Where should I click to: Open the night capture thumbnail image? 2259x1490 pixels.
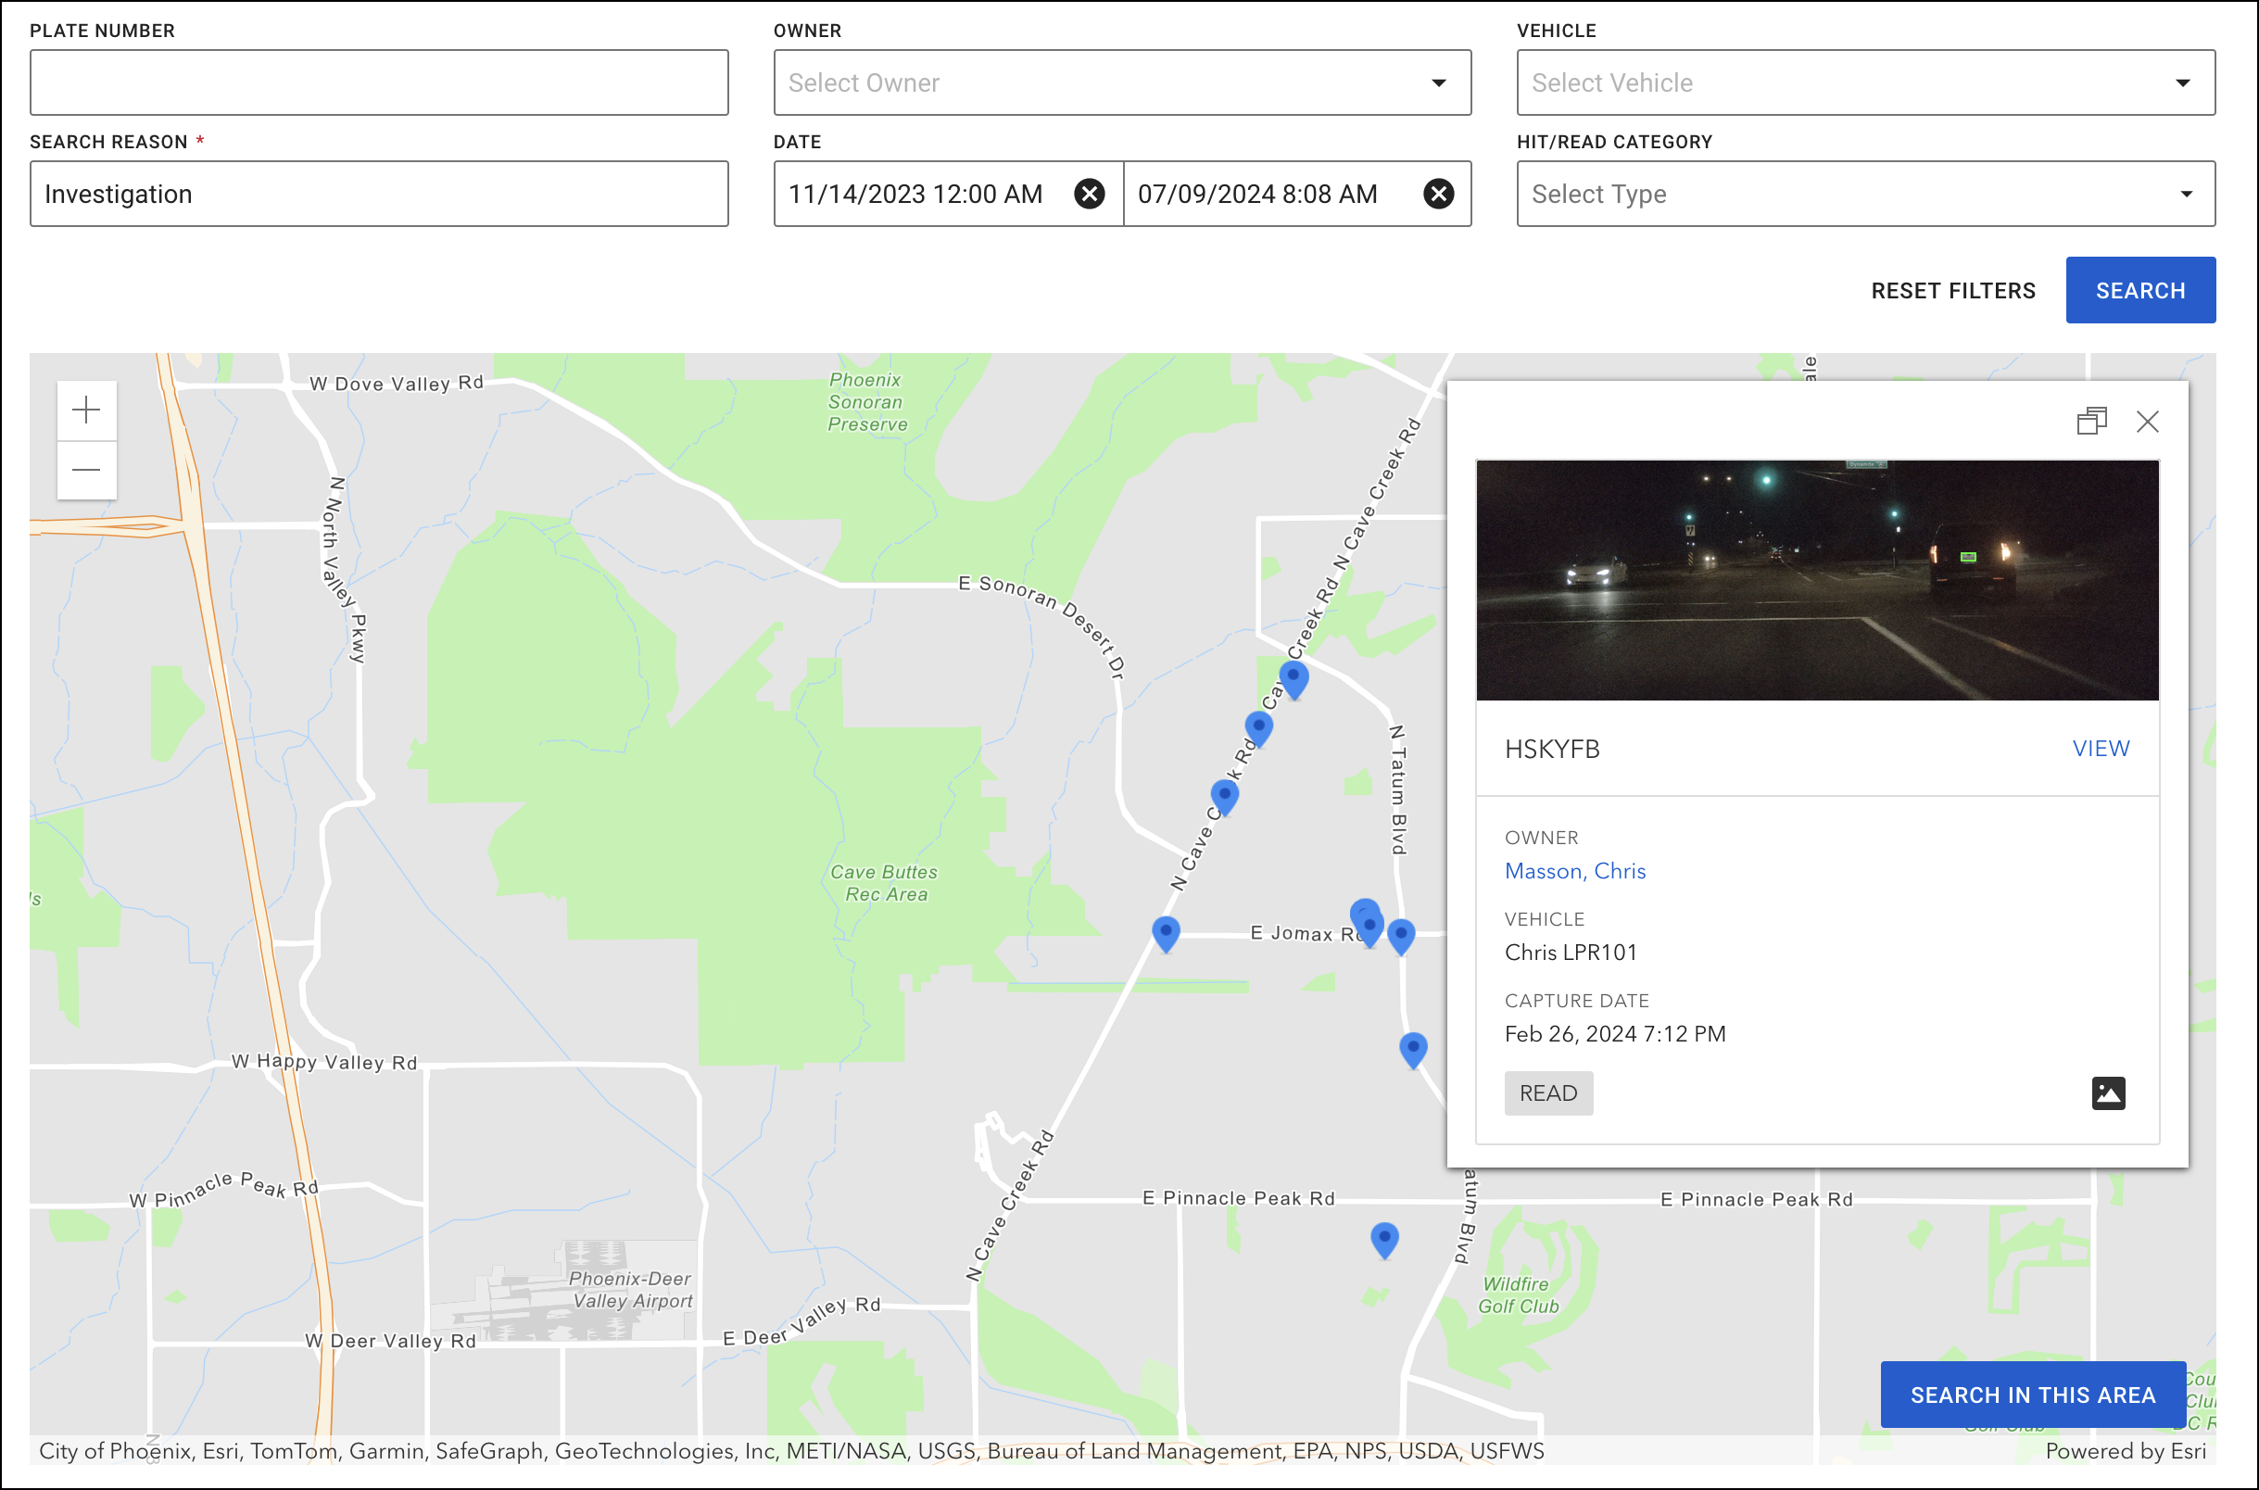coord(1816,581)
